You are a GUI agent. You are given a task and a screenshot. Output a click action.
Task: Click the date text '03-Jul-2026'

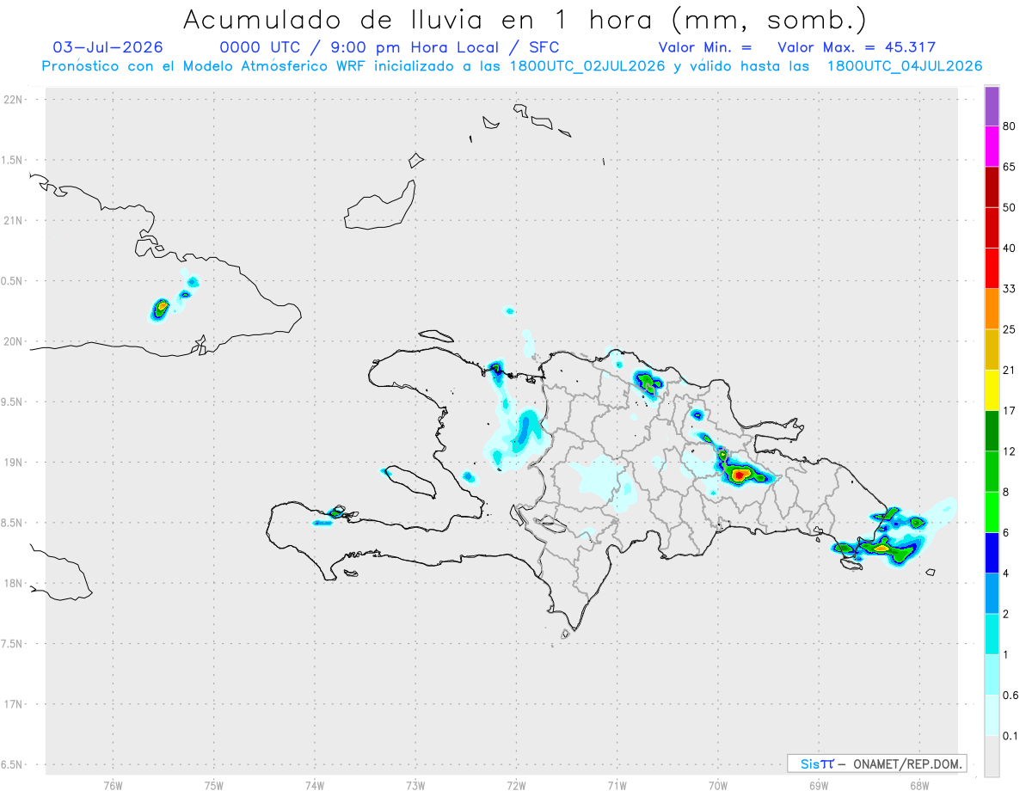click(x=107, y=47)
